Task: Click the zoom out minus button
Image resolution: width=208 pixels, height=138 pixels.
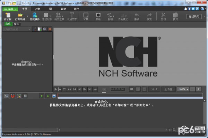Action: 192,89
